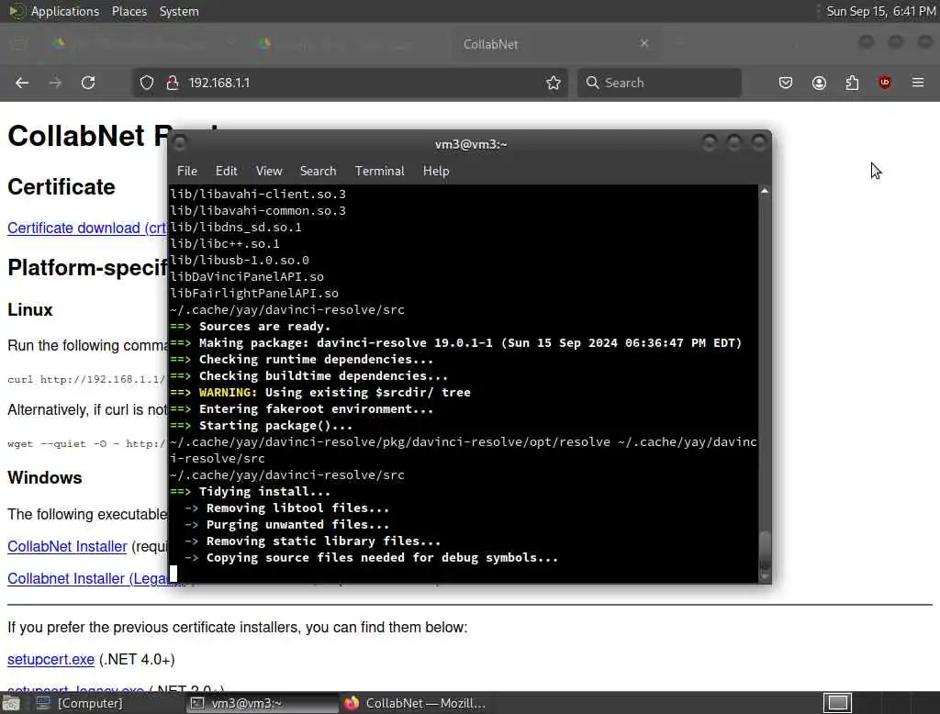Click 'libDaVinciPanelAPI.so' in terminal output
Image resolution: width=940 pixels, height=714 pixels.
(x=247, y=276)
